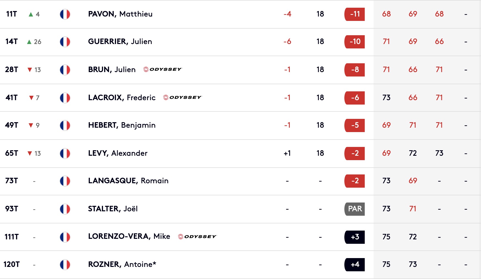Click round-three score 66 in Guerrier's row
Image resolution: width=481 pixels, height=279 pixels.
tap(439, 42)
